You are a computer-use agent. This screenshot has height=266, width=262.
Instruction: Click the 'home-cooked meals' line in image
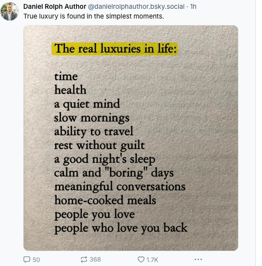(105, 200)
